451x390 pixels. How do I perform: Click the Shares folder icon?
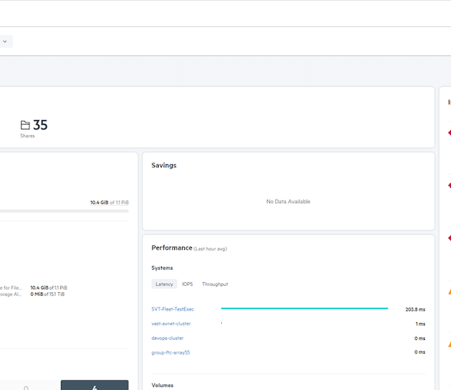pyautogui.click(x=25, y=125)
